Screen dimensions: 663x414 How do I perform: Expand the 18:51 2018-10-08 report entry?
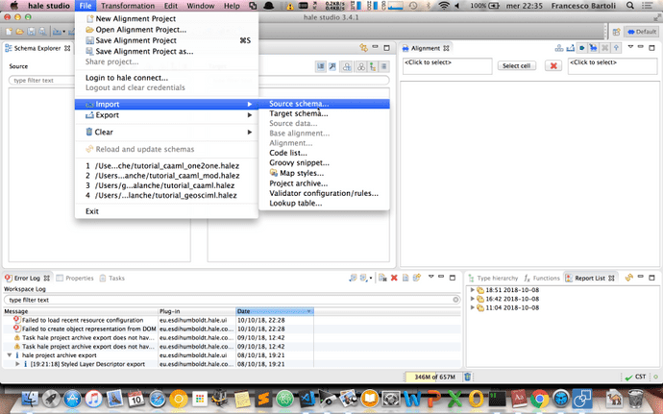[471, 289]
